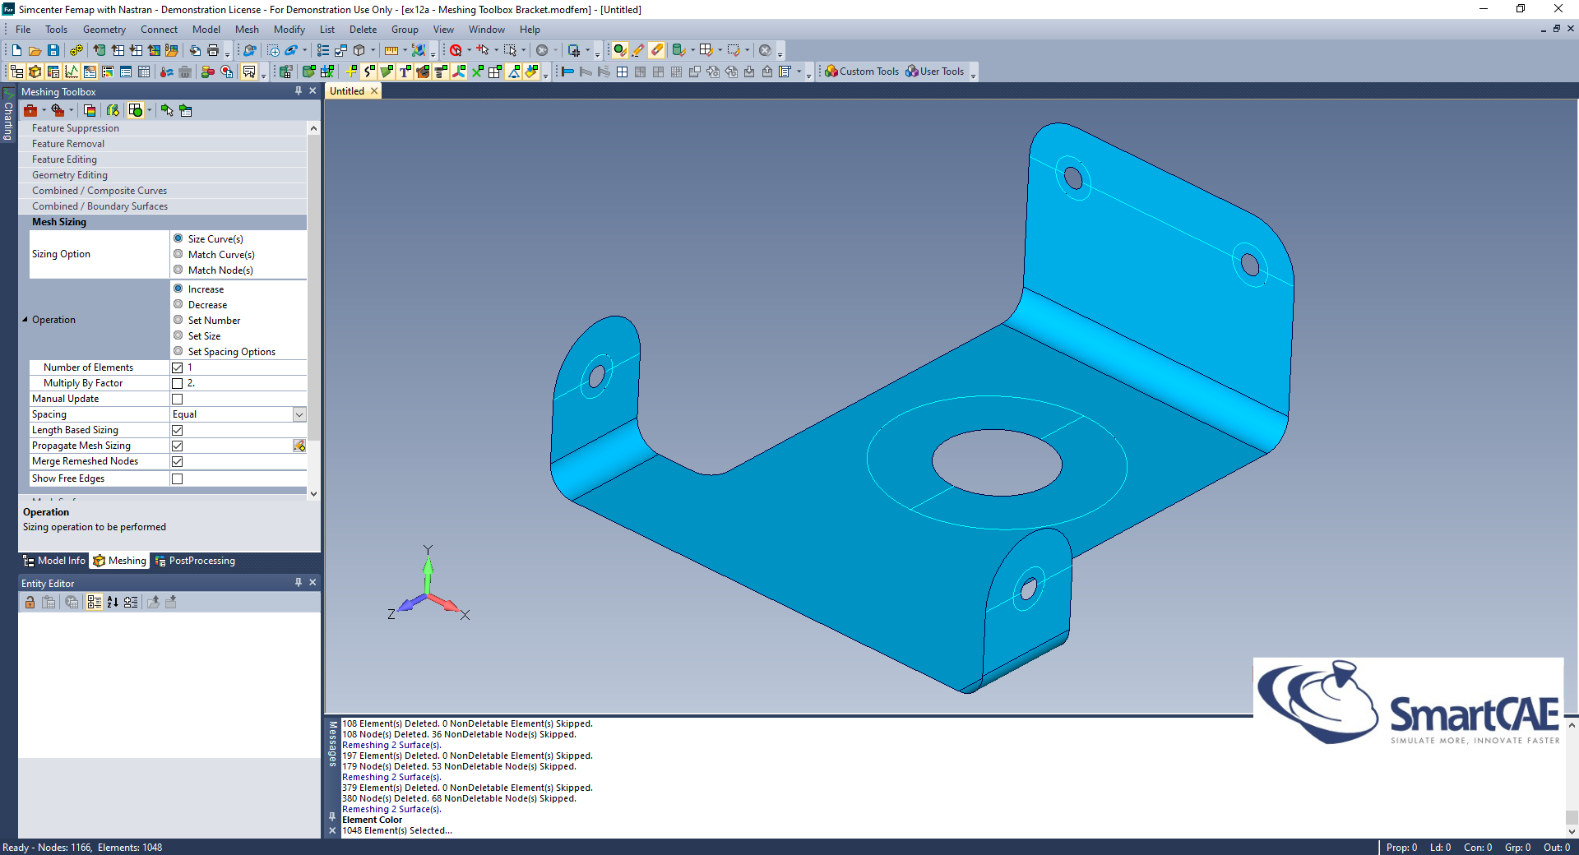Open the Geometry menu
Screen dimensions: 1579x855
coord(104,30)
